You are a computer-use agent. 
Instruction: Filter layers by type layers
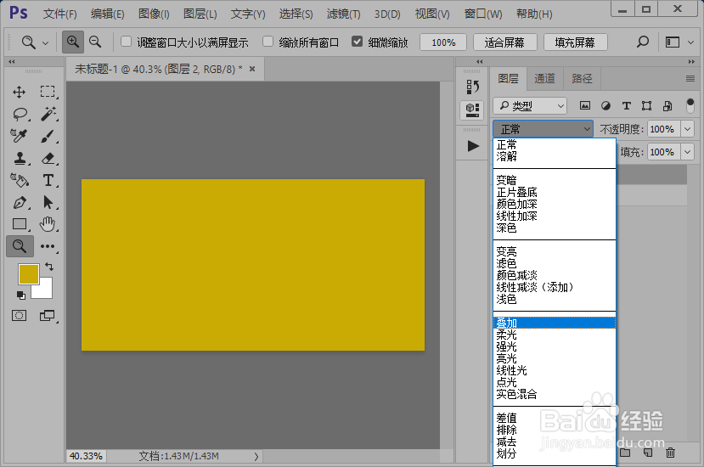(627, 105)
